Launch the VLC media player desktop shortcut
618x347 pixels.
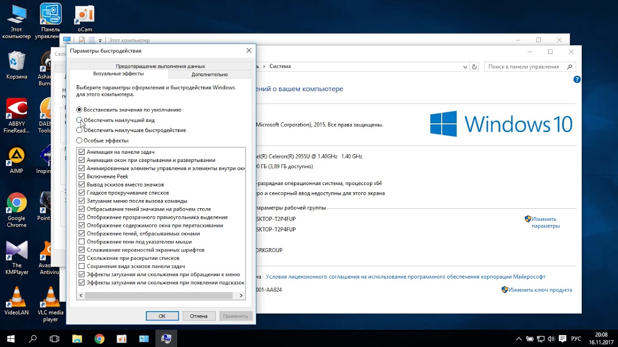[50, 304]
